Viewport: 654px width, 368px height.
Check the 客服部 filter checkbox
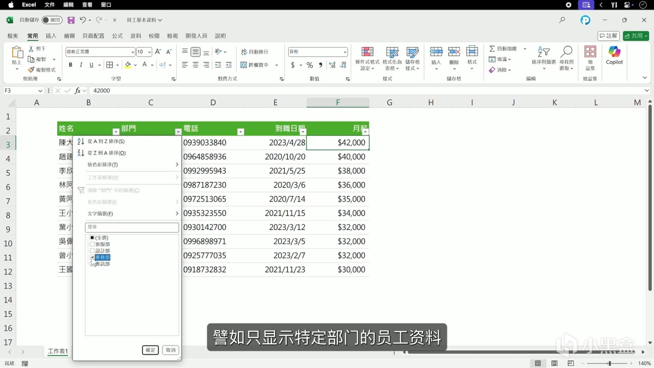92,244
